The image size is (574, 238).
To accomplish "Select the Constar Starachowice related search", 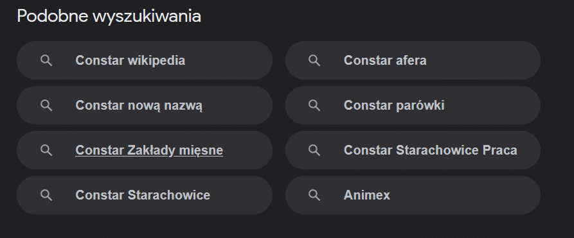I will [x=143, y=195].
